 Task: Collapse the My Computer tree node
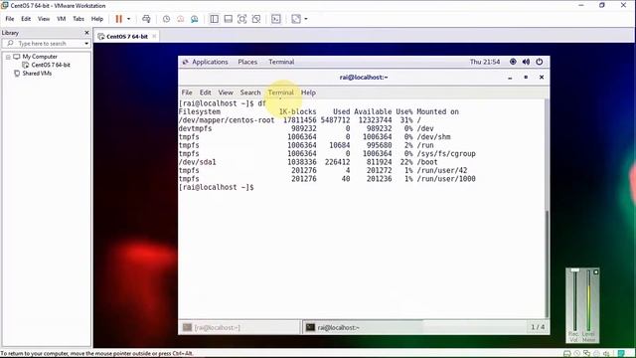(8, 57)
